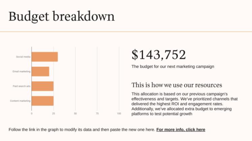Click the allocation description paragraph
Viewport: 252px width, 141px height.
185,104
